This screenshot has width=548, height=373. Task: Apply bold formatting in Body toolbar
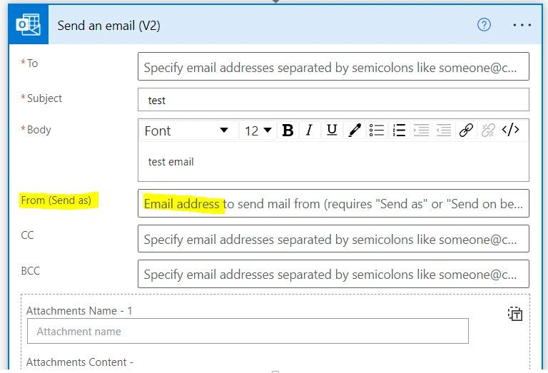[288, 131]
